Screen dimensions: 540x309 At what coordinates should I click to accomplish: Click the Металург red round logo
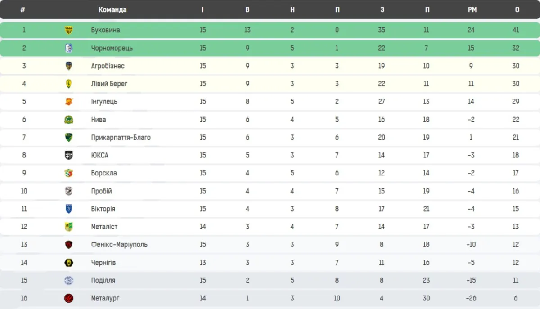[69, 298]
